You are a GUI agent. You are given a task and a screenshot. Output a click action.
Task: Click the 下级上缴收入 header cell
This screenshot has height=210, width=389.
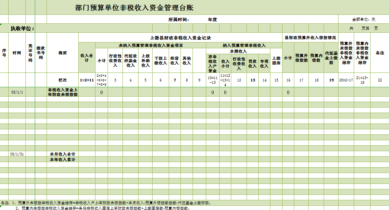point(160,60)
